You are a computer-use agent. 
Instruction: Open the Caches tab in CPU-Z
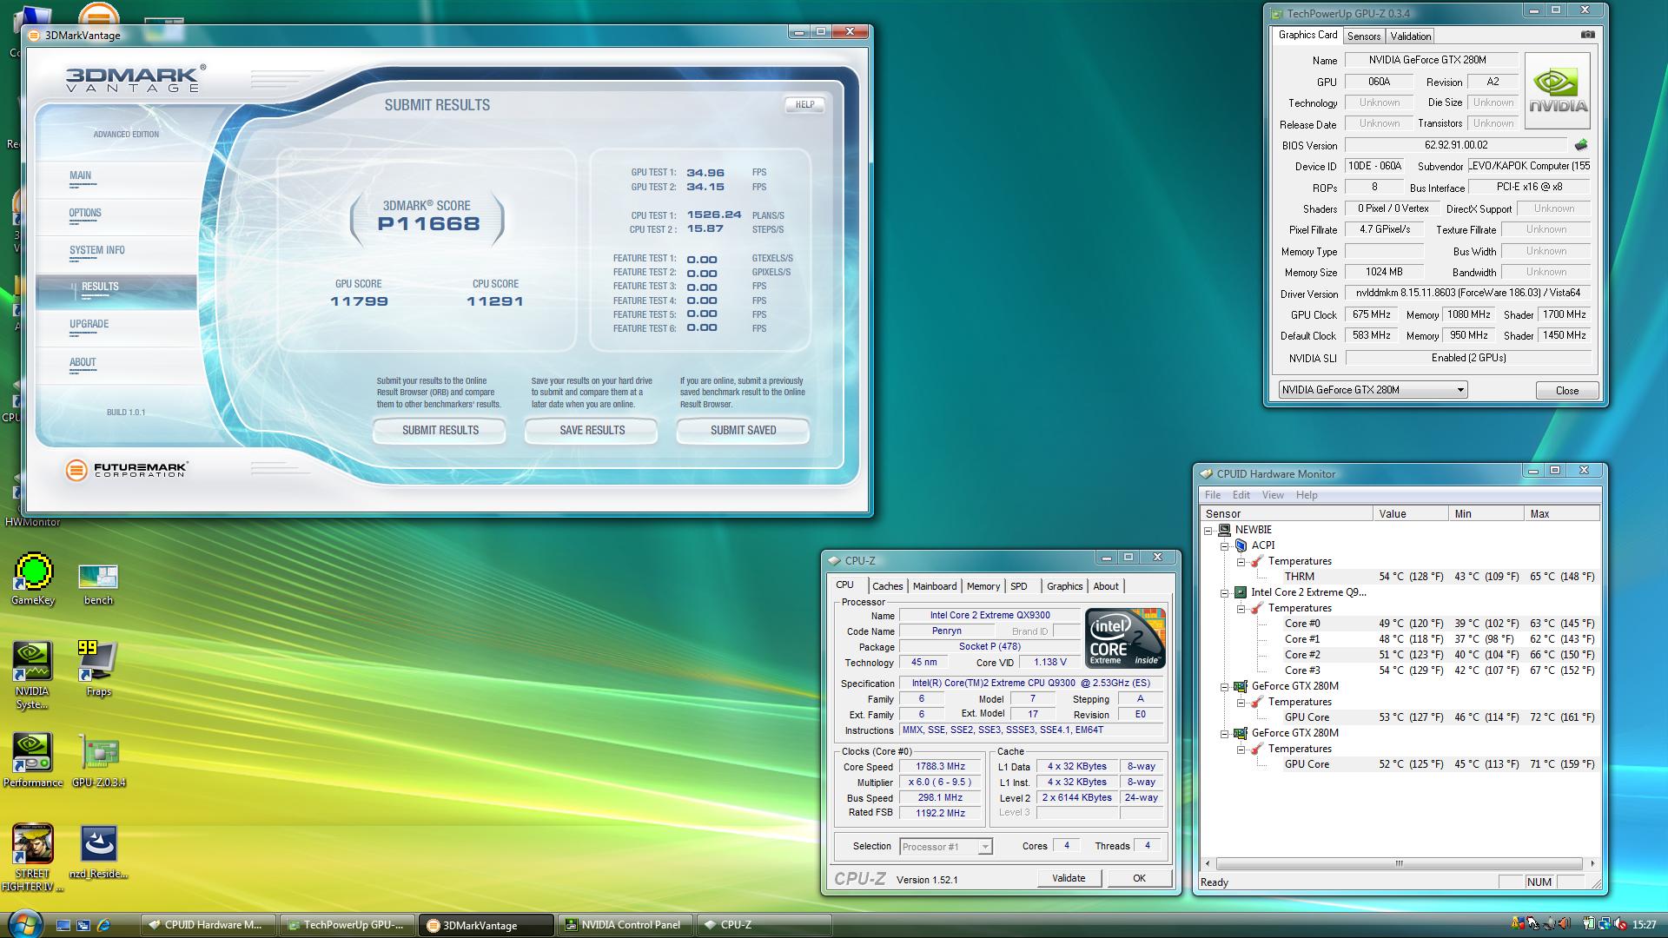[887, 586]
